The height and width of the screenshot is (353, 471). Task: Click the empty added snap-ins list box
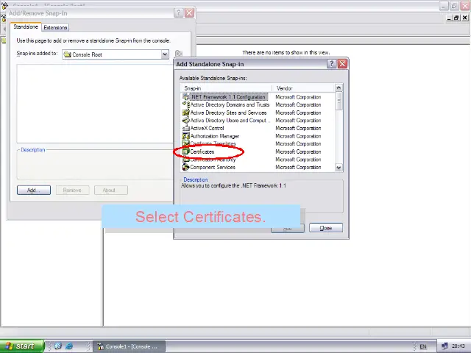95,104
